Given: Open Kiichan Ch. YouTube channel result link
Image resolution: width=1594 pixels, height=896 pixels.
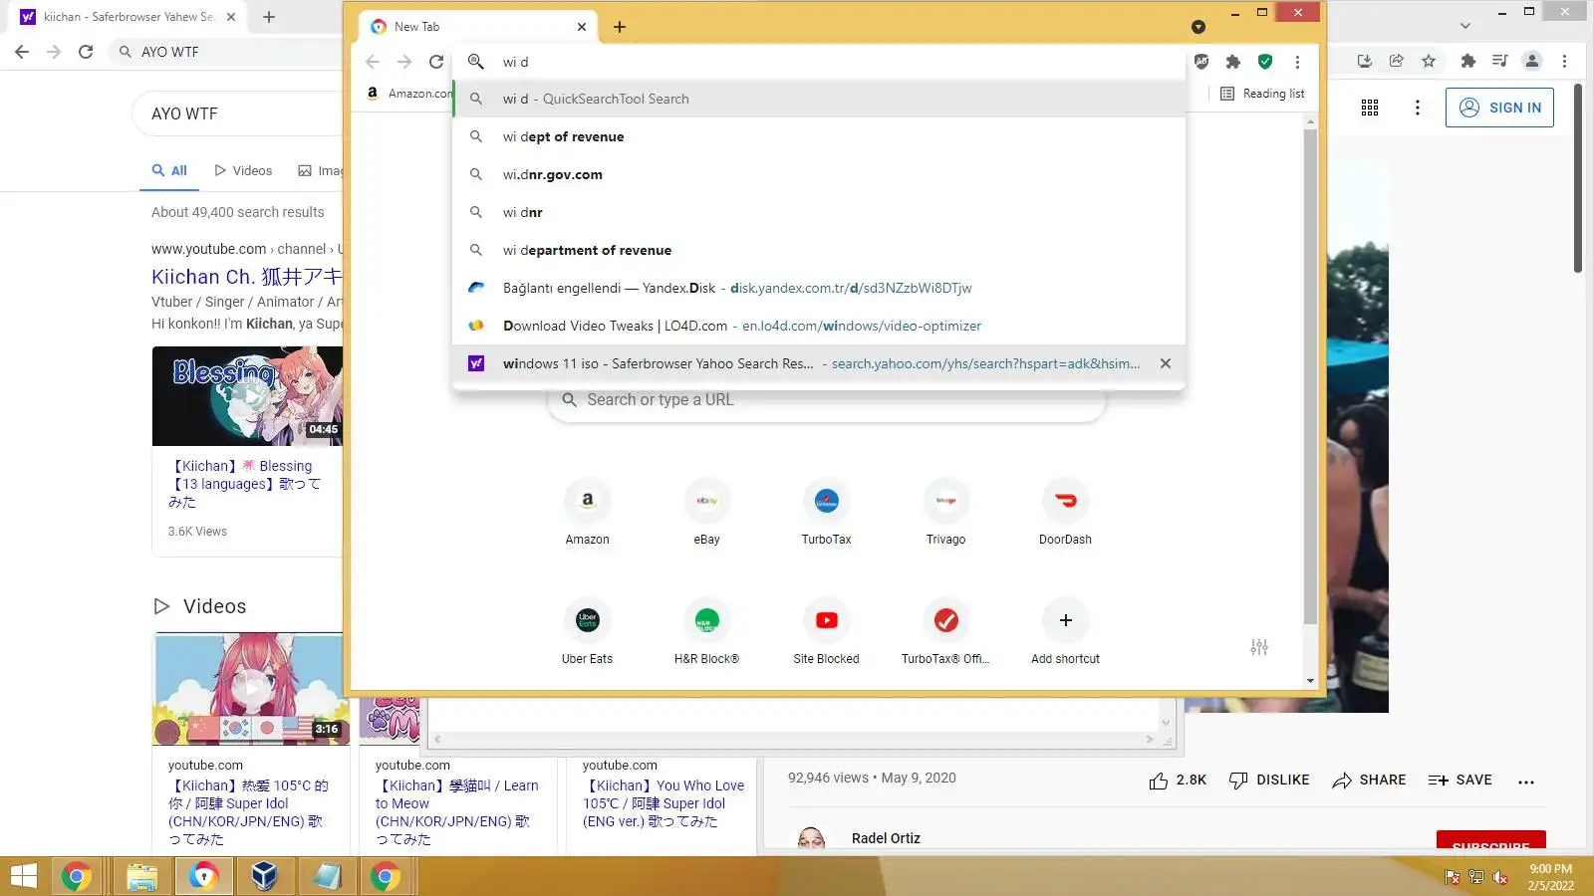Looking at the screenshot, I should click(x=246, y=277).
